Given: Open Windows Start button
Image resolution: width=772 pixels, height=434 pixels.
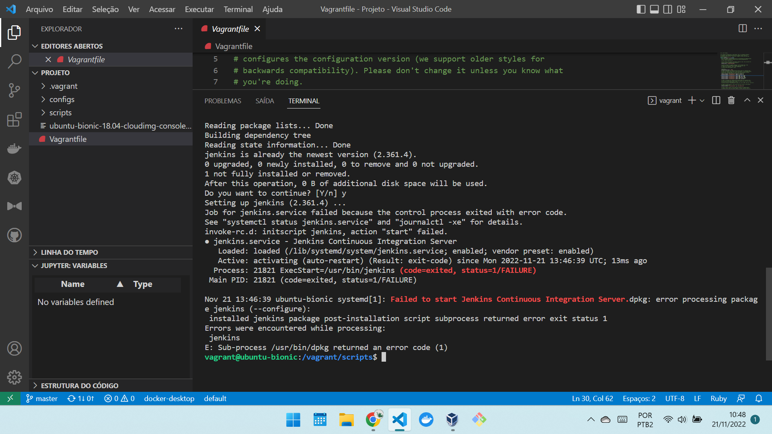Looking at the screenshot, I should click(x=293, y=420).
